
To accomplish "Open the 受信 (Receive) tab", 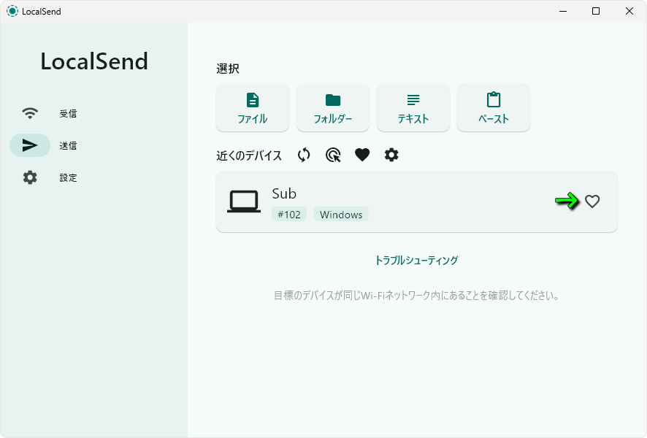I will click(x=50, y=113).
